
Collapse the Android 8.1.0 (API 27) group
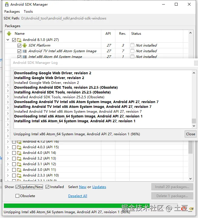tap(8, 40)
